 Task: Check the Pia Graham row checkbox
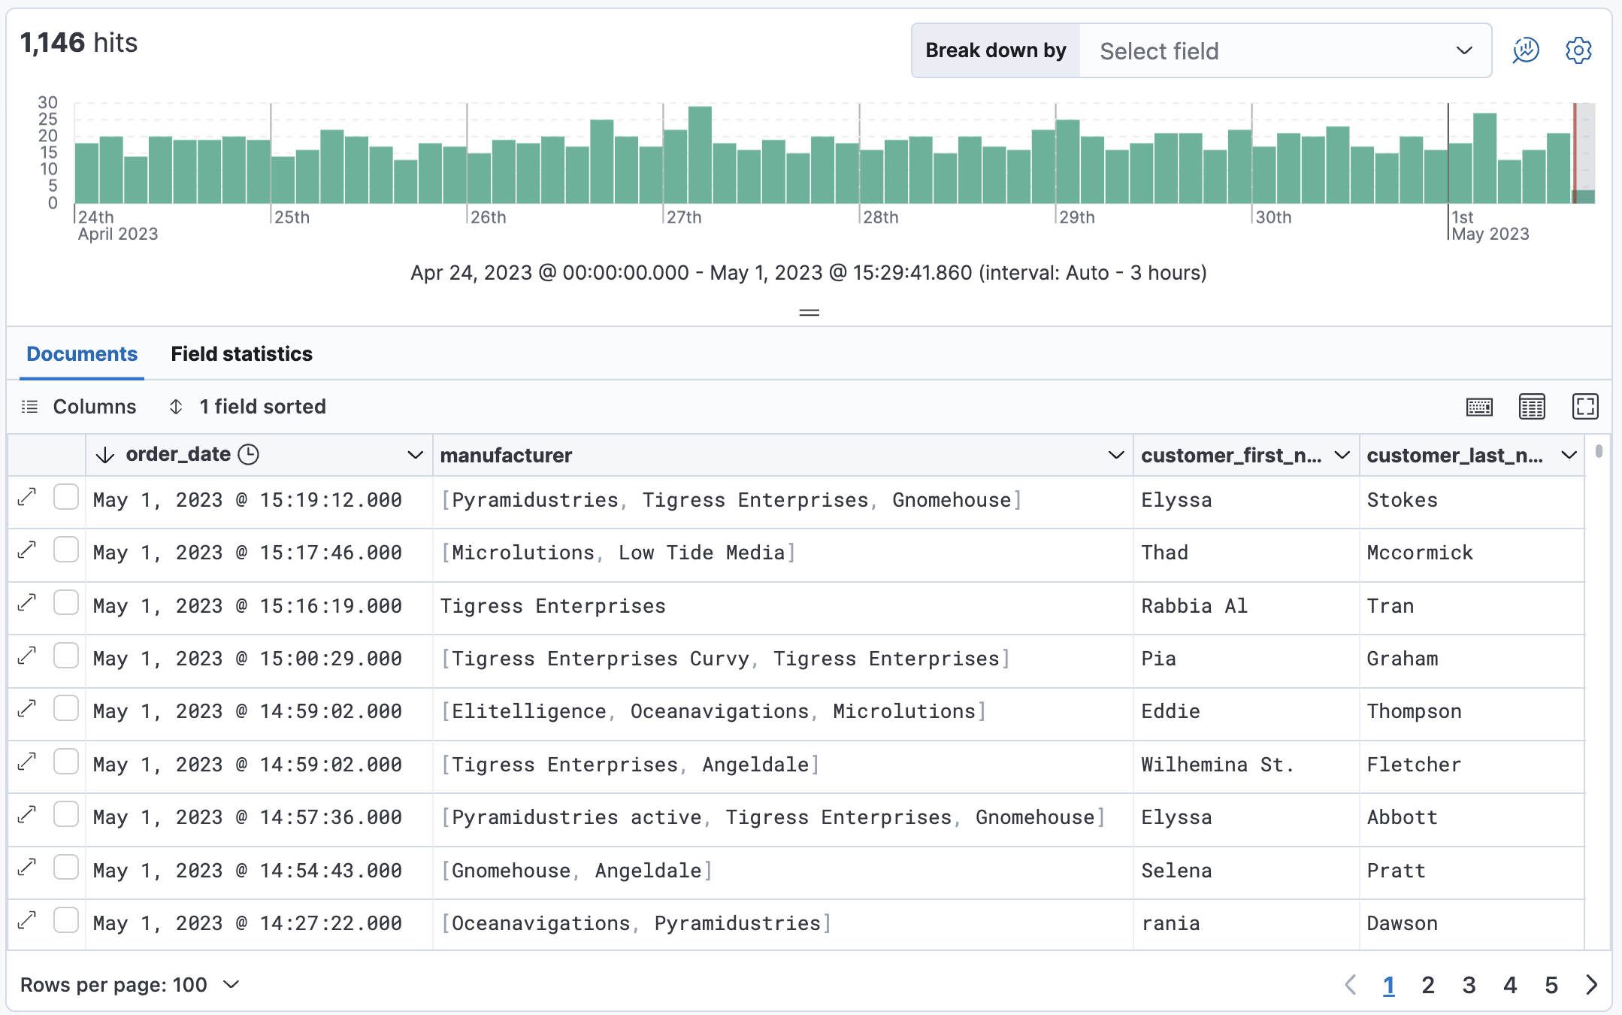coord(66,656)
